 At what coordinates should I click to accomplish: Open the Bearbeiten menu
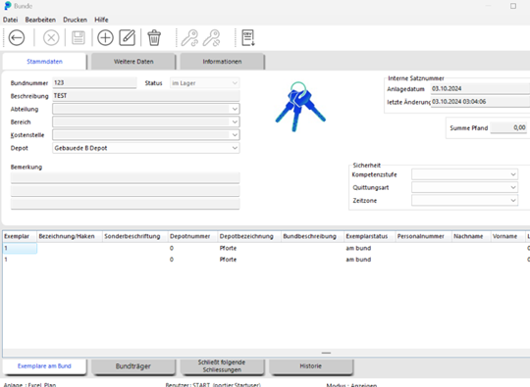pos(40,20)
